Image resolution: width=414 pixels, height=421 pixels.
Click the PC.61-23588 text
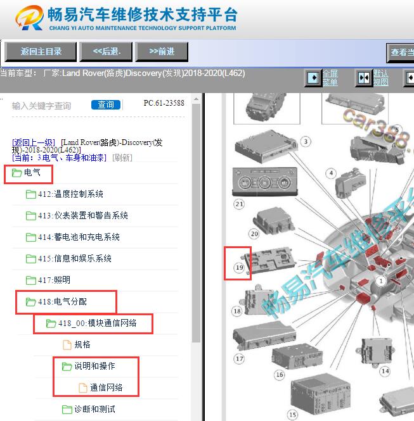pos(164,103)
